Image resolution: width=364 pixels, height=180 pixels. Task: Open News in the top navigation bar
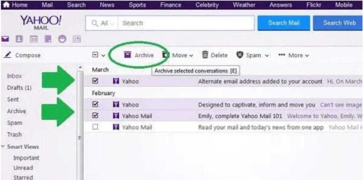[107, 5]
